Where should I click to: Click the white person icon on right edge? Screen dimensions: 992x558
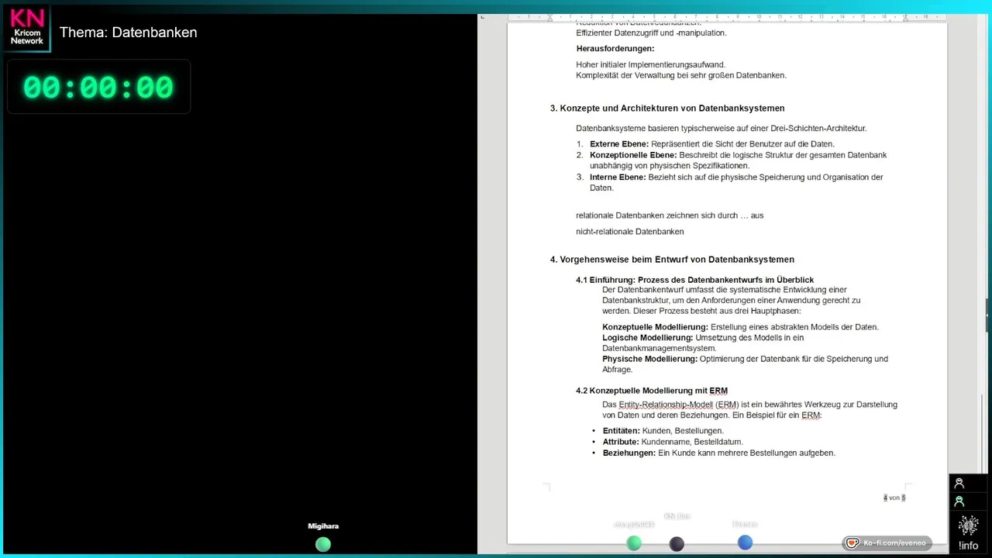point(959,483)
